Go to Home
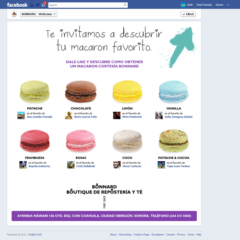Image resolution: width=240 pixels, height=240 pixels. coord(219,5)
